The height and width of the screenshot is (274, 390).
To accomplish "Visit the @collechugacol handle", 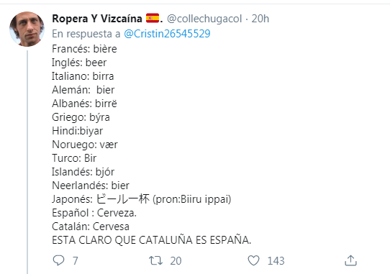I will [x=204, y=19].
